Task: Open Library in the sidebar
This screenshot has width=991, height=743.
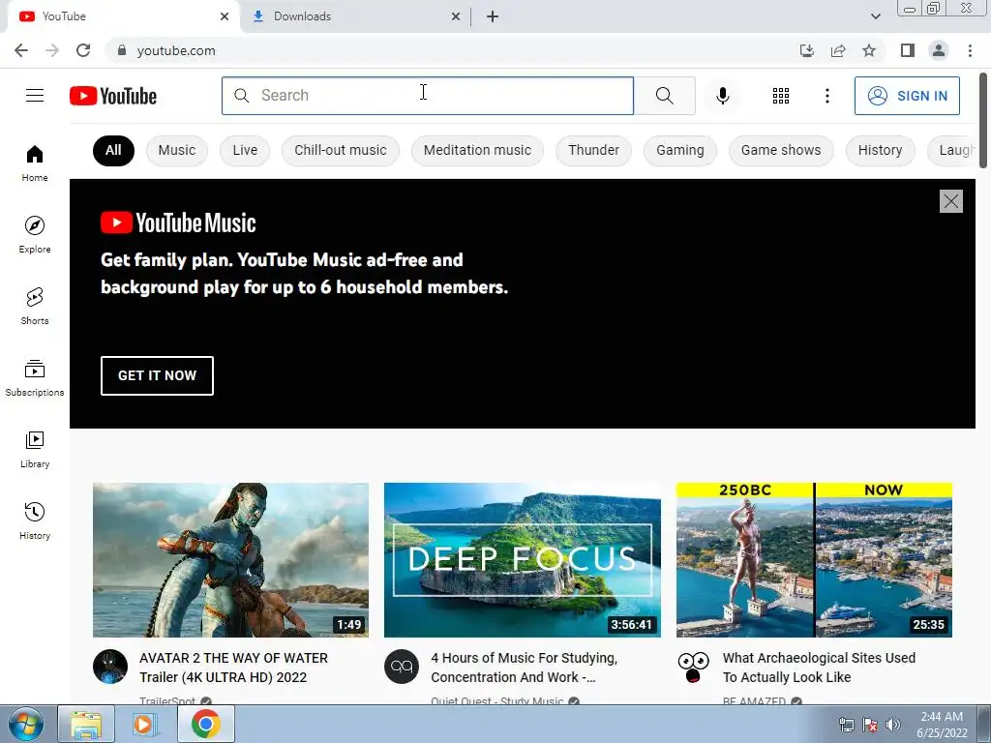Action: coord(35,449)
